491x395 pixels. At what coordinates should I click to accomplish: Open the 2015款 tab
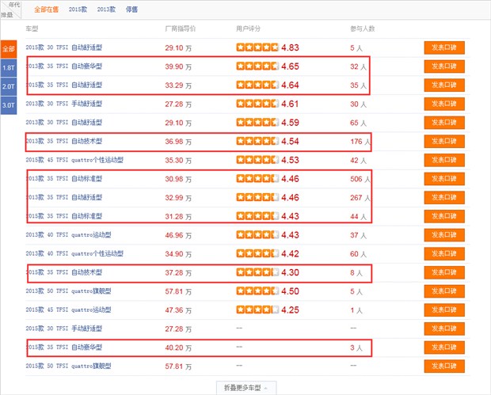(x=78, y=9)
